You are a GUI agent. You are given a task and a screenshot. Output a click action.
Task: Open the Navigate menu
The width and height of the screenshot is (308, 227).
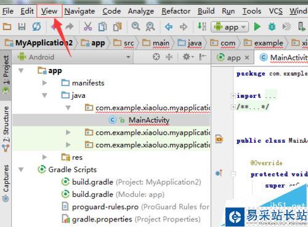click(x=79, y=11)
